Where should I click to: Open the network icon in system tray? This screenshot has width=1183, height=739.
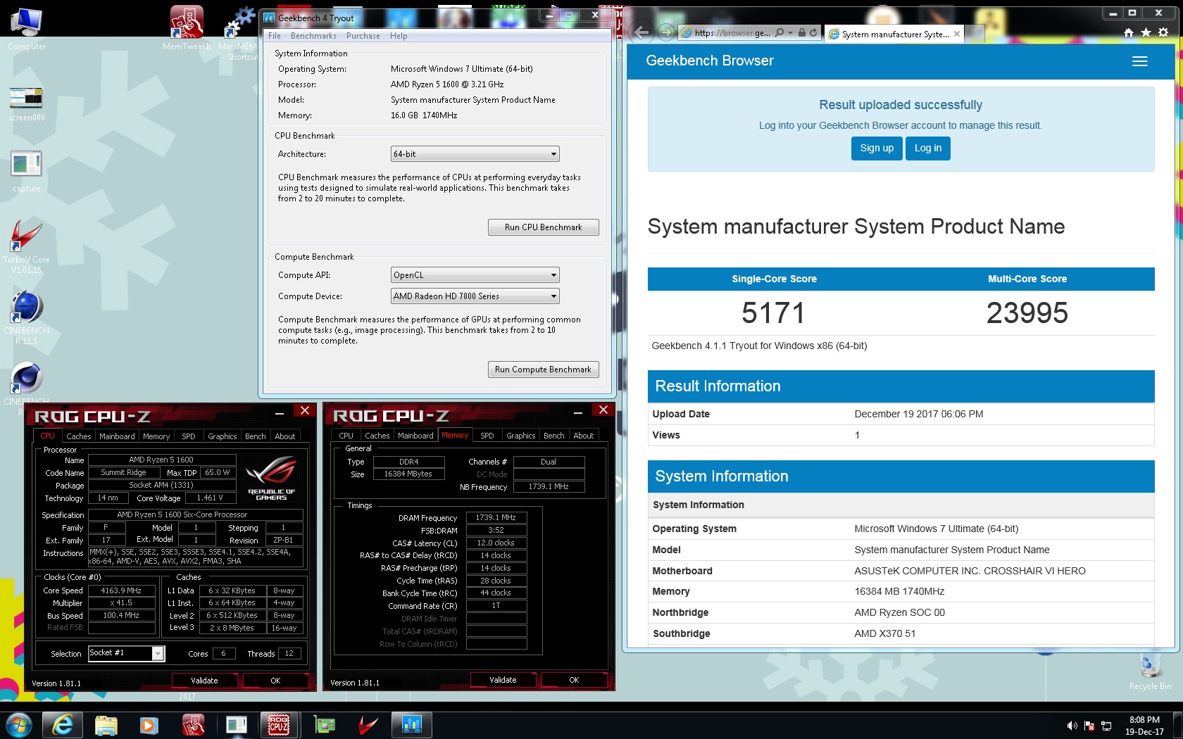pyautogui.click(x=1106, y=726)
